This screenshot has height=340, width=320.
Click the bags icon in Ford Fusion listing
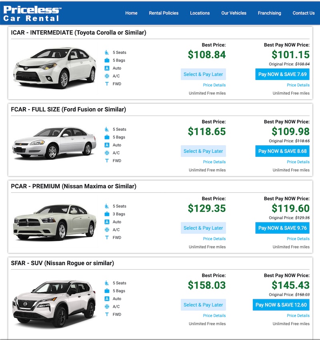pos(107,137)
